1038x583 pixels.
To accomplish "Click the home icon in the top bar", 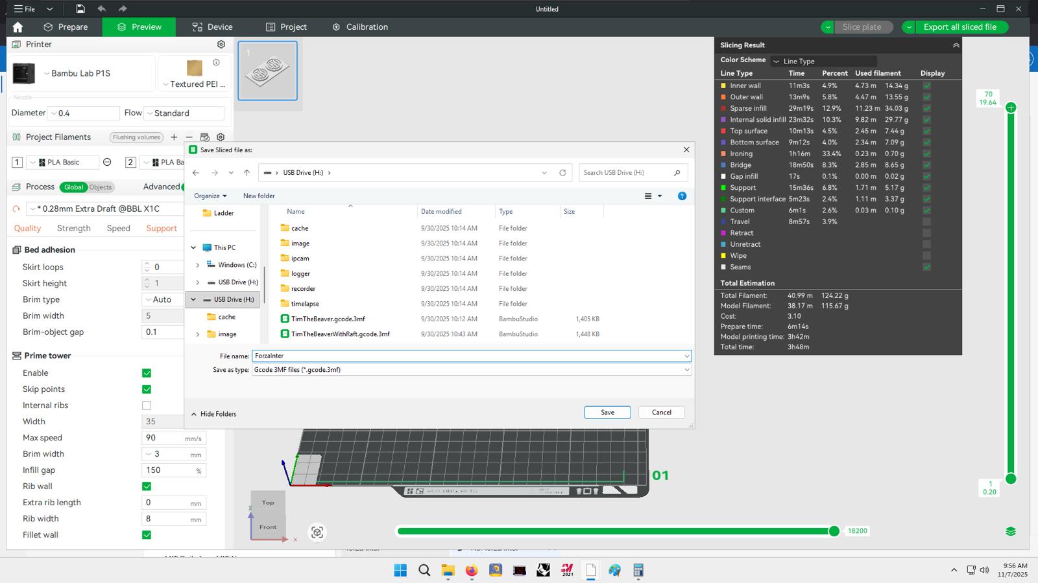I will [x=18, y=27].
